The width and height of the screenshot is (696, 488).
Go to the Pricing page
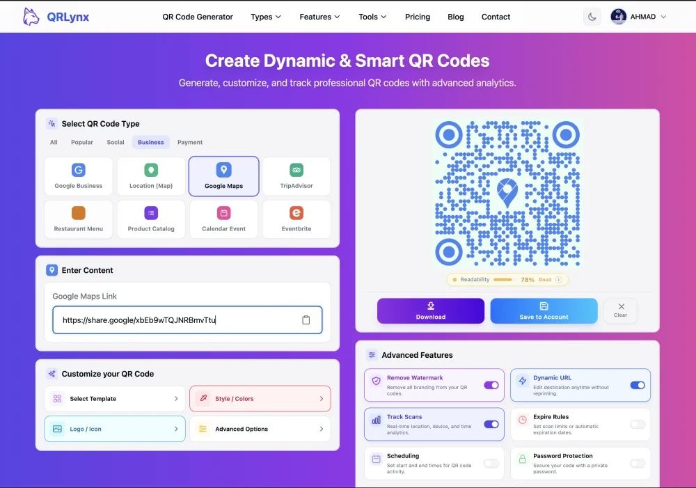[418, 17]
